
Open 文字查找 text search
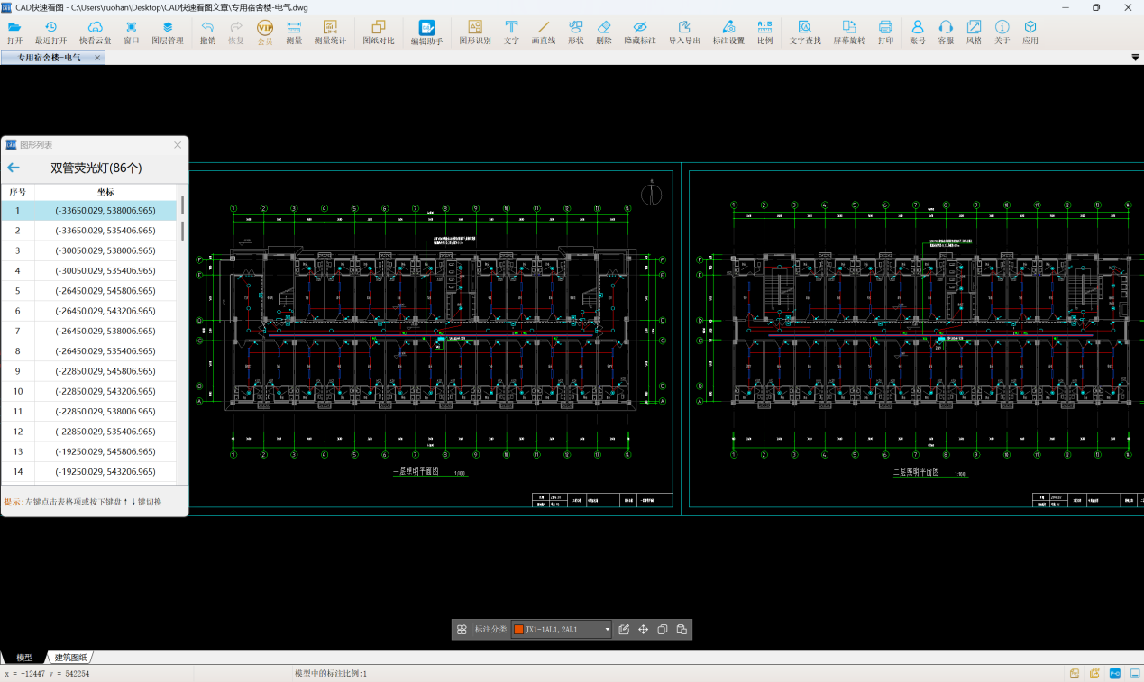click(x=804, y=32)
